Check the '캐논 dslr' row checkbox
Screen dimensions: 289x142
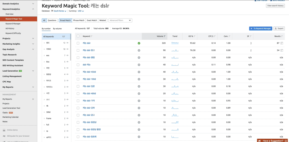pyautogui.click(x=78, y=43)
